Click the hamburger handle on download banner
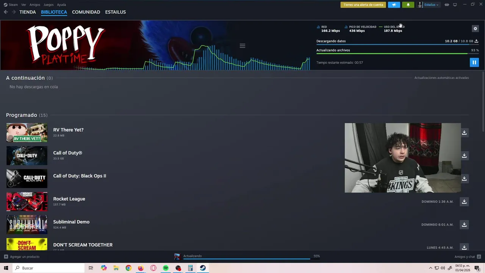 click(242, 45)
